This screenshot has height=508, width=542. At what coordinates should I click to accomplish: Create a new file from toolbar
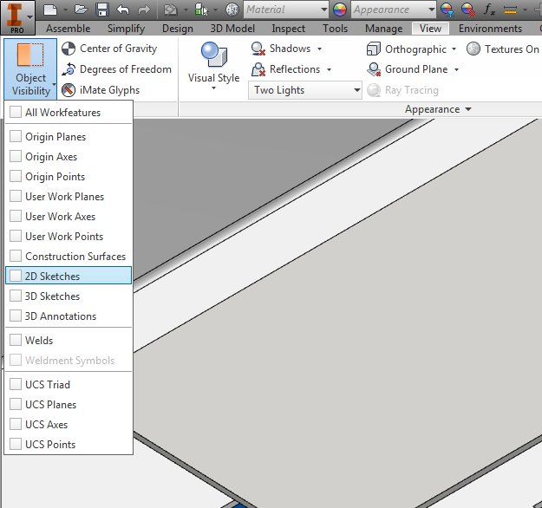[50, 10]
